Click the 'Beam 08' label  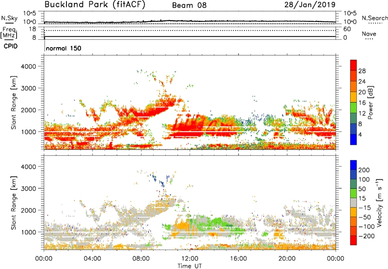[189, 5]
